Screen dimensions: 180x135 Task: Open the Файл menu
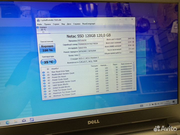pyautogui.click(x=39, y=24)
